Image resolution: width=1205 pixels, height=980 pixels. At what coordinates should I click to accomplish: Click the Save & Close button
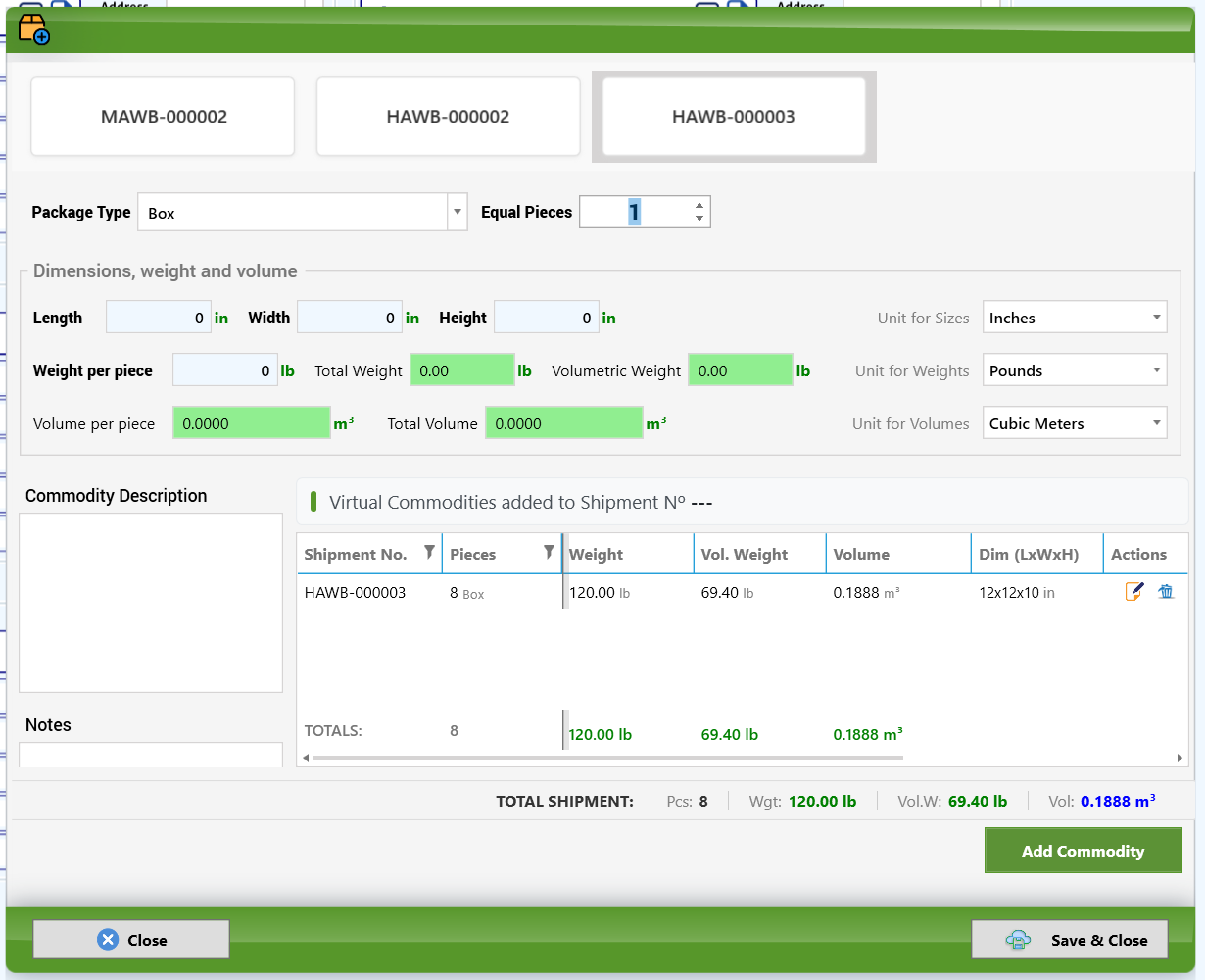tap(1070, 940)
